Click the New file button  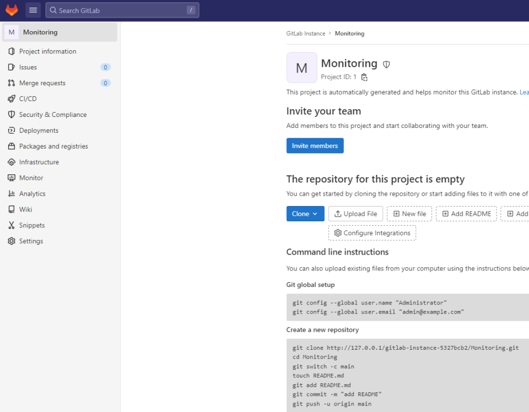click(409, 214)
